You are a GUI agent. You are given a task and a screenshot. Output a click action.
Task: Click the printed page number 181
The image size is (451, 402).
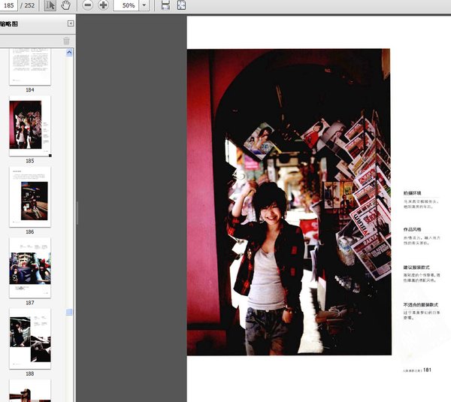pyautogui.click(x=427, y=370)
